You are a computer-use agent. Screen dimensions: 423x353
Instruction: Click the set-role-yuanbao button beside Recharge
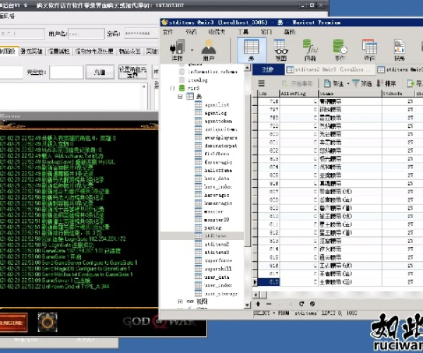click(133, 72)
